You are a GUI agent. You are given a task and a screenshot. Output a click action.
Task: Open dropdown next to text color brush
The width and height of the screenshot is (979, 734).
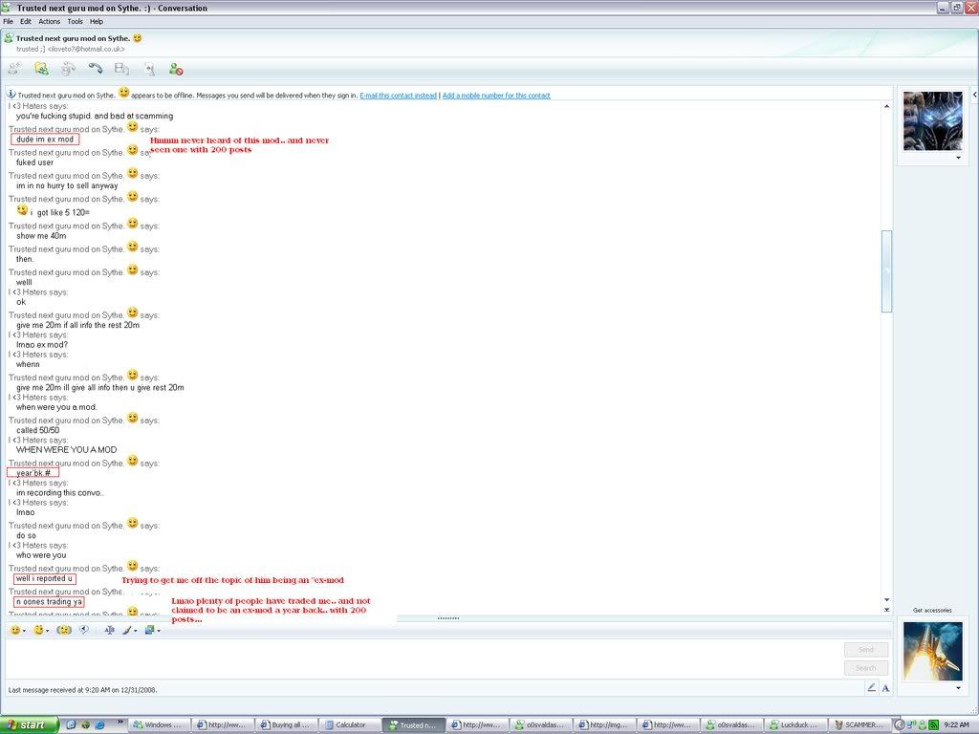click(136, 631)
